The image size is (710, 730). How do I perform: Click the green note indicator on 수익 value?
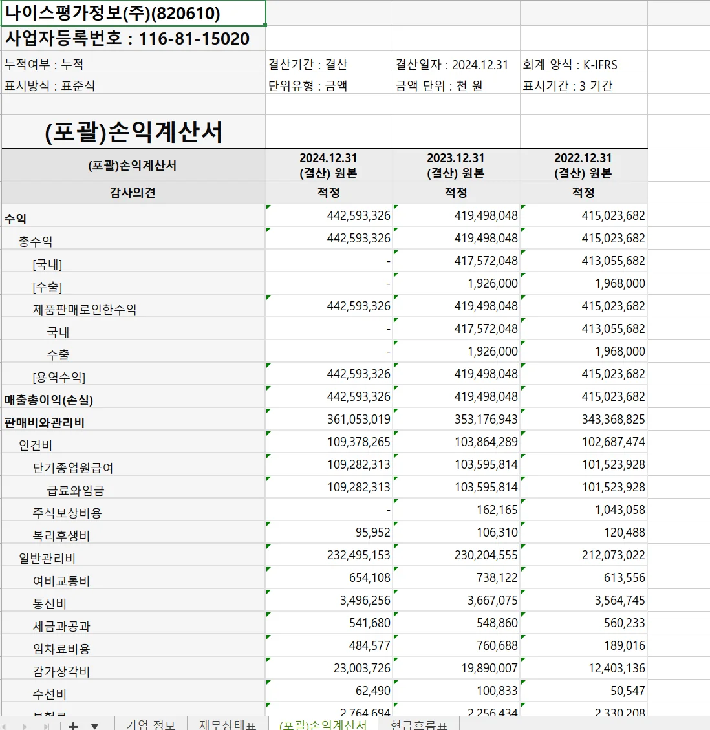[270, 208]
